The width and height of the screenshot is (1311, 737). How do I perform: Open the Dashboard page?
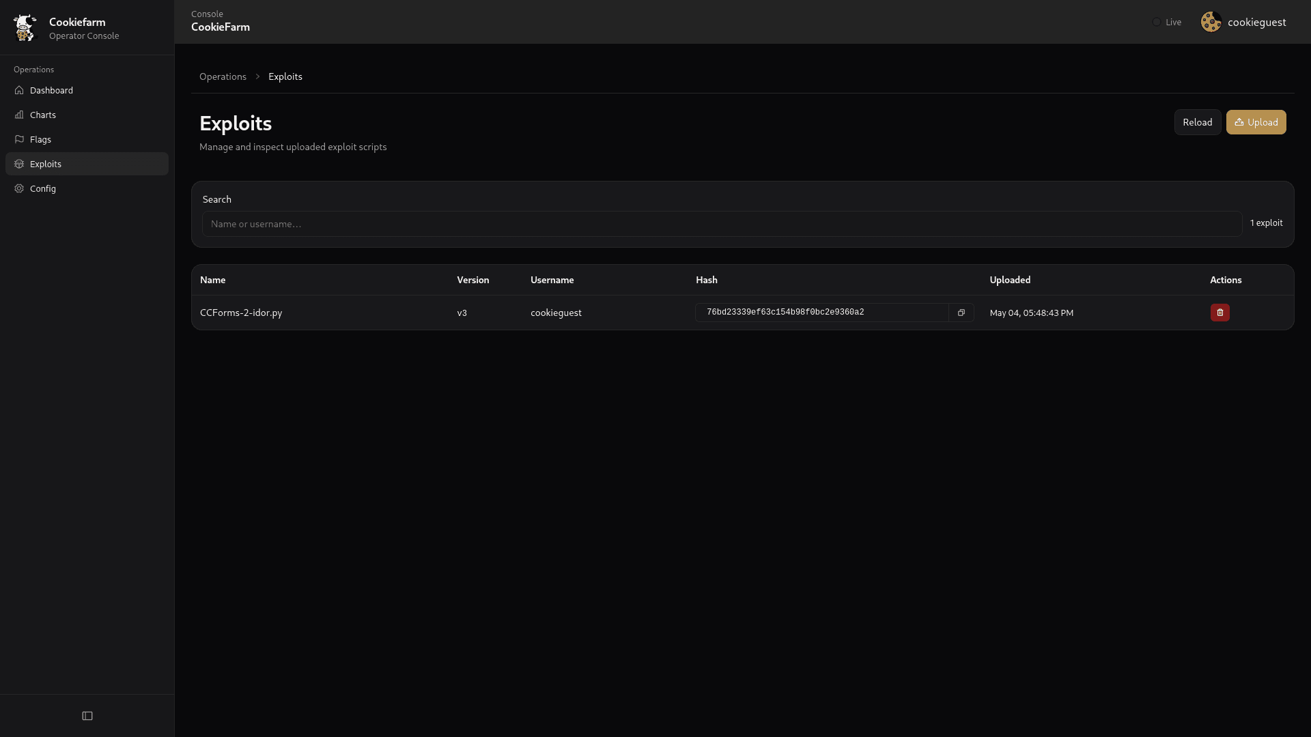point(87,90)
